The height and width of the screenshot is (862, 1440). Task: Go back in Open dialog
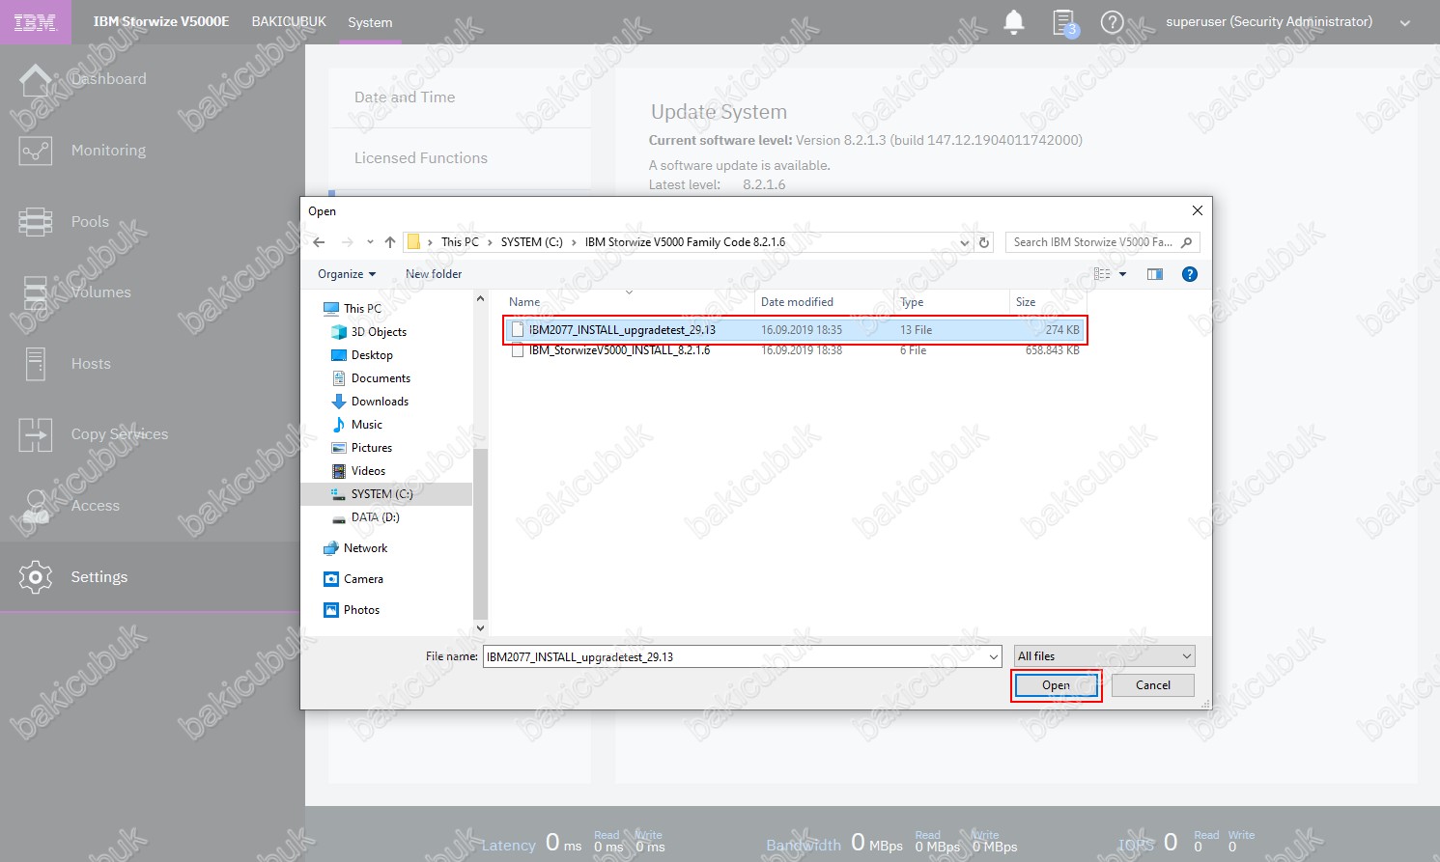click(x=320, y=242)
